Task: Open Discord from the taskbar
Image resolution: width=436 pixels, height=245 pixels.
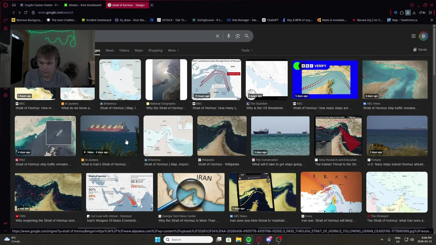Action: [269, 240]
